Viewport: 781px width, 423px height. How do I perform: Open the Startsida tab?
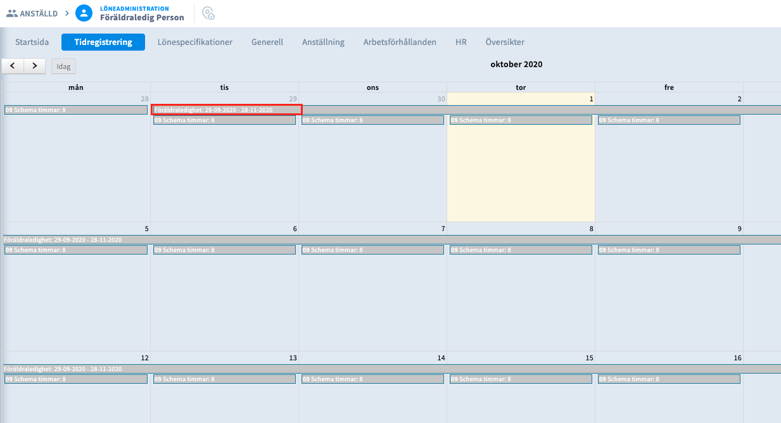[32, 42]
